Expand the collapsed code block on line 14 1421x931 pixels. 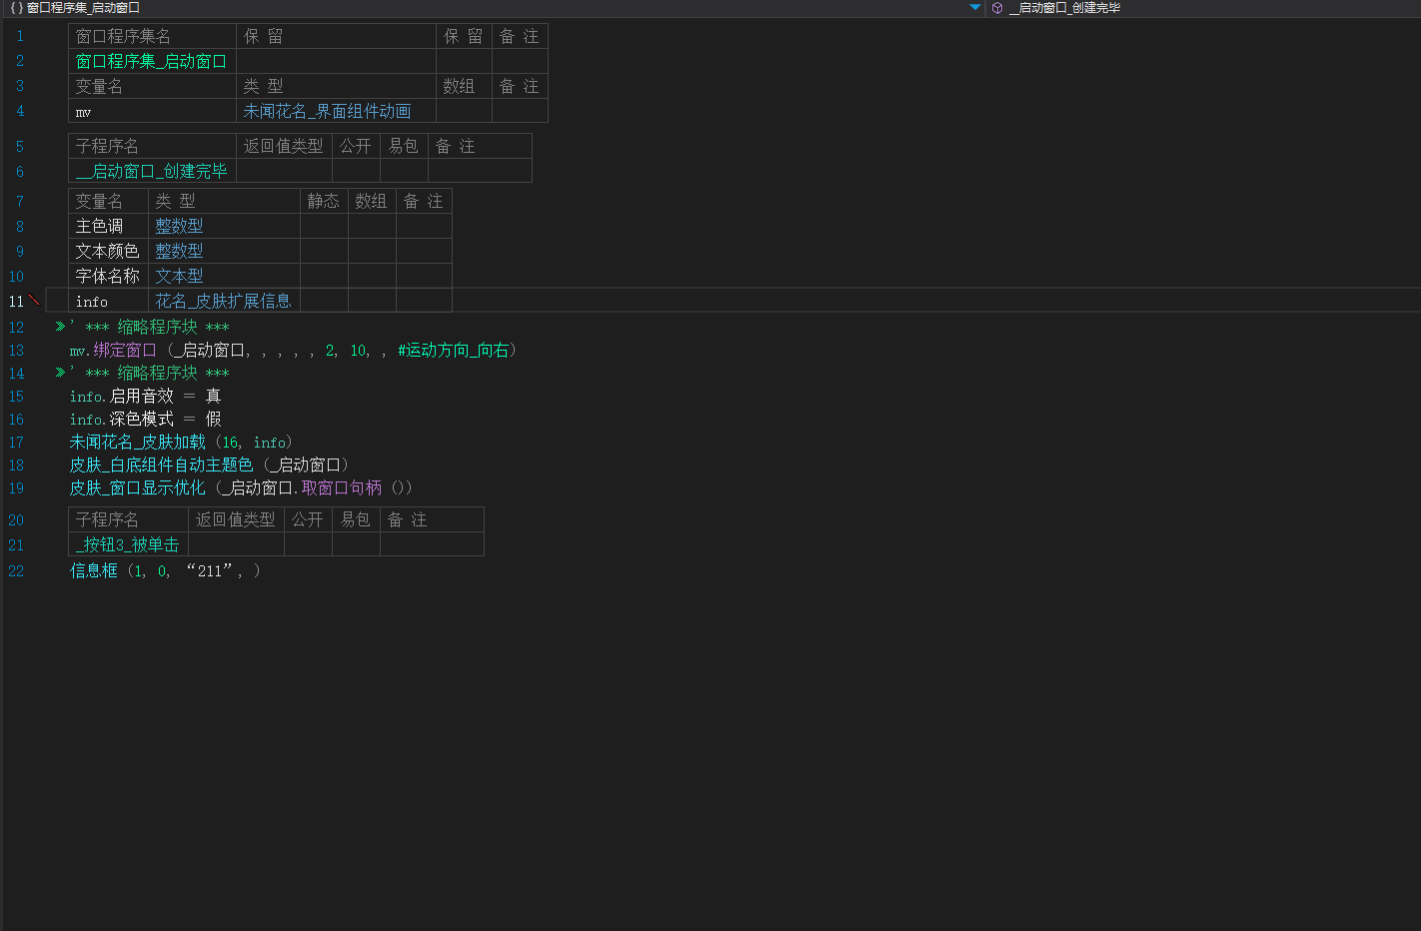pos(60,372)
